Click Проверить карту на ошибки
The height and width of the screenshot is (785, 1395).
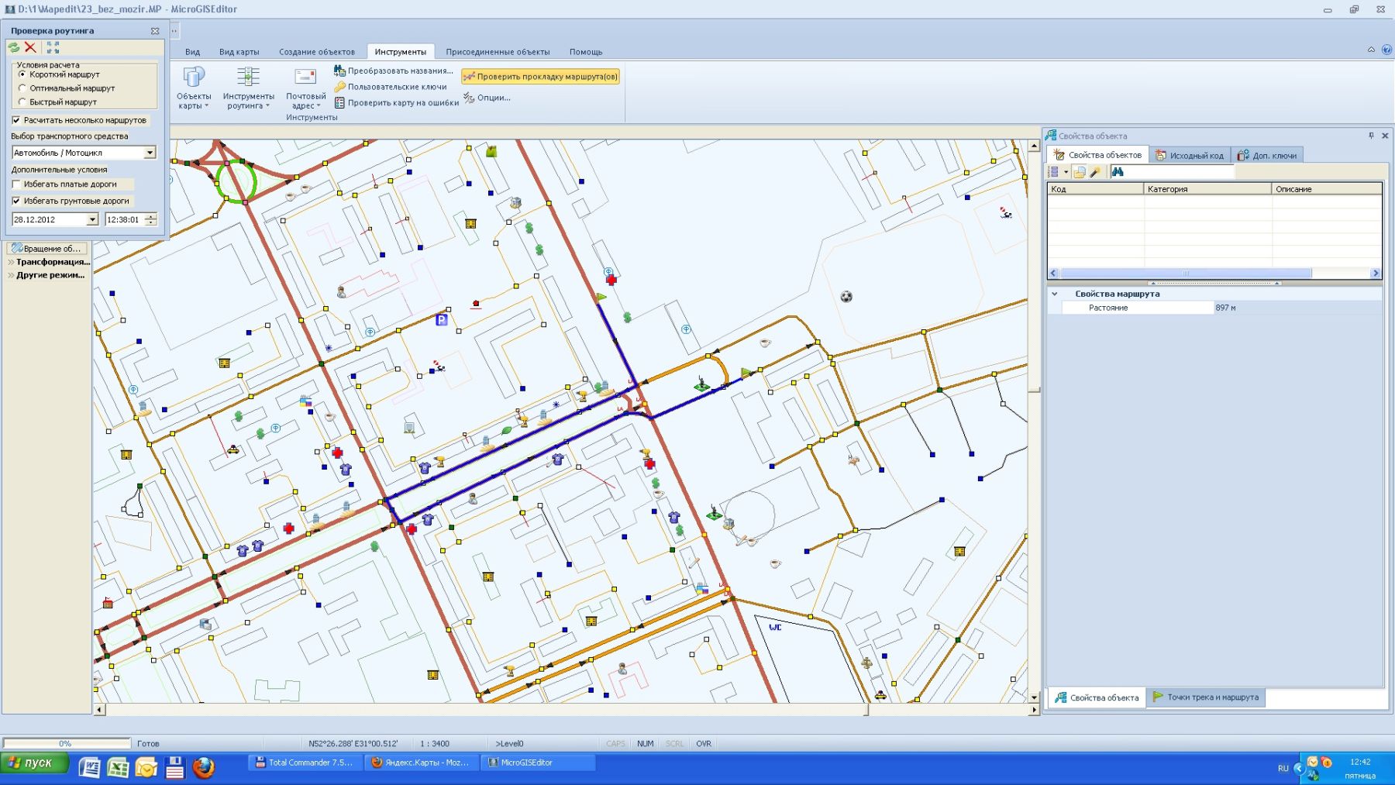pos(402,103)
